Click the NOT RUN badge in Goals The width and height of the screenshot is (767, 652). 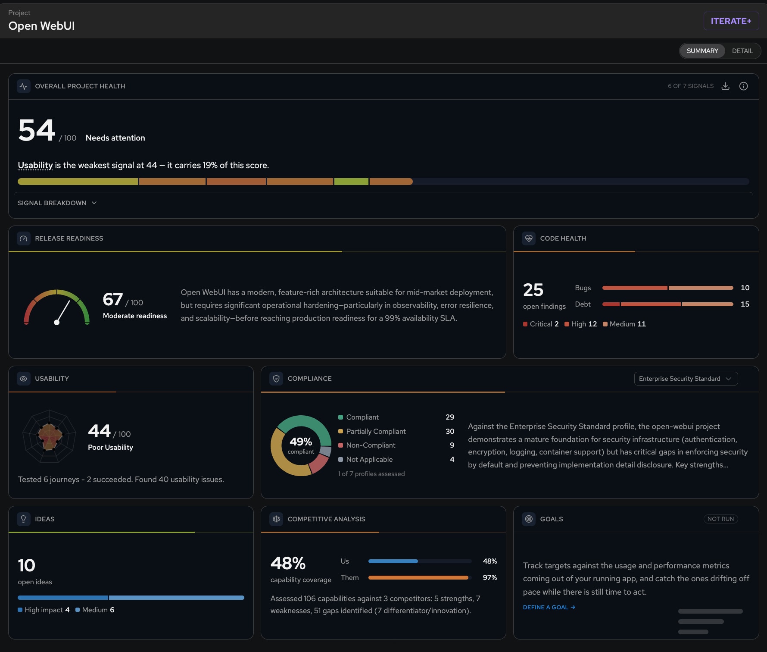tap(720, 519)
